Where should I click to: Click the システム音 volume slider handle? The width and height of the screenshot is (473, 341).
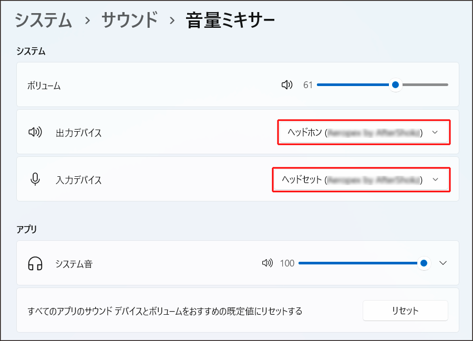pyautogui.click(x=423, y=263)
